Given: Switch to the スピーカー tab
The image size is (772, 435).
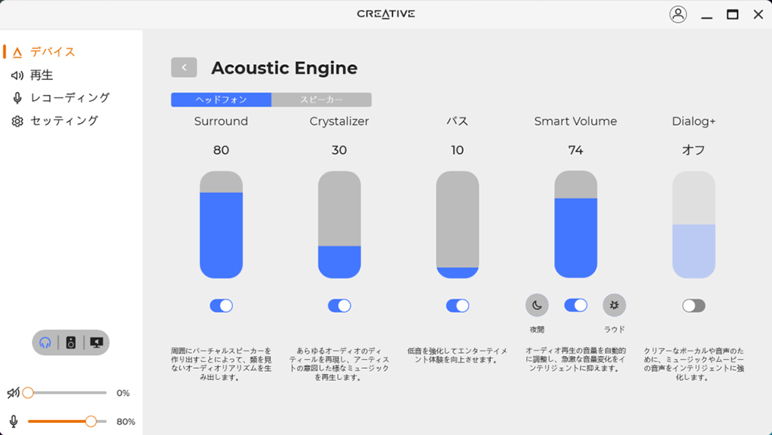Looking at the screenshot, I should (x=321, y=100).
